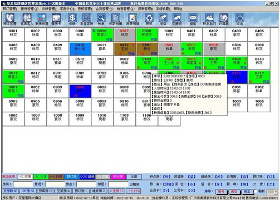Select room 0902 标单 cell
This screenshot has width=280, height=200.
259,91
